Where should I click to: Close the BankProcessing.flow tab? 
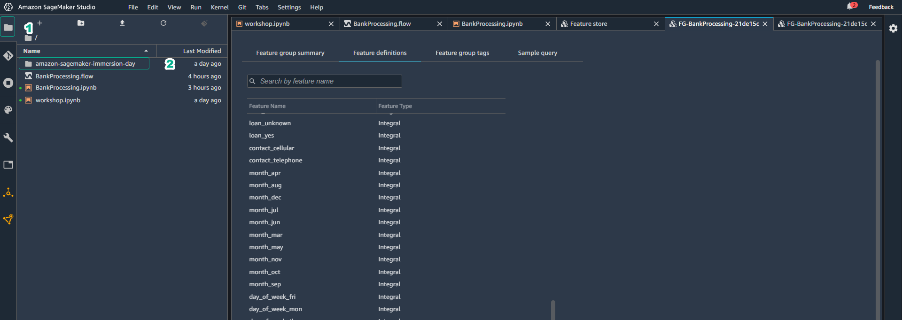click(x=440, y=24)
